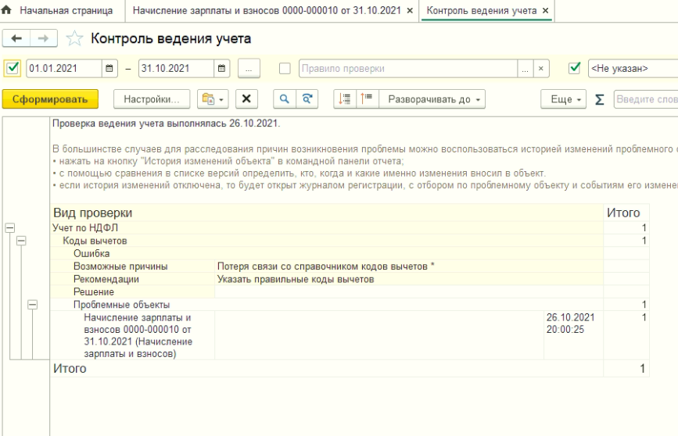This screenshot has width=678, height=436.
Task: Enable the Правило проверки checkbox
Action: click(x=285, y=68)
